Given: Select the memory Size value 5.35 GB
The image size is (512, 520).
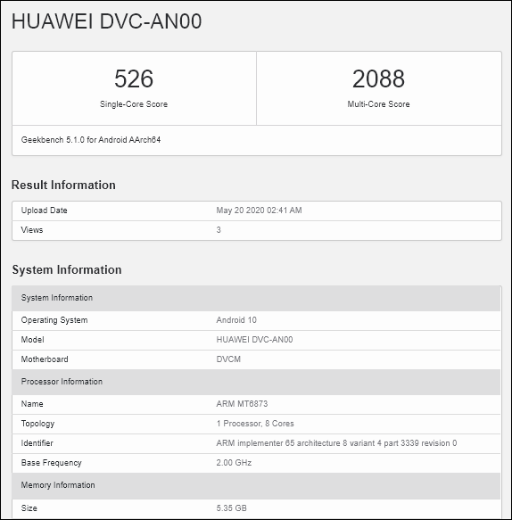Looking at the screenshot, I should 231,508.
